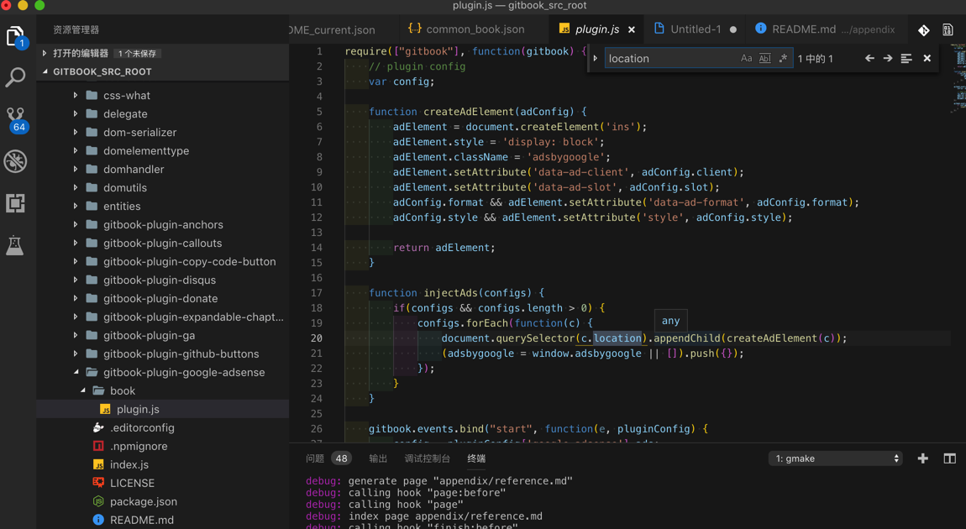Toggle Match Case (Aa) in find widget
This screenshot has height=529, width=966.
click(746, 59)
